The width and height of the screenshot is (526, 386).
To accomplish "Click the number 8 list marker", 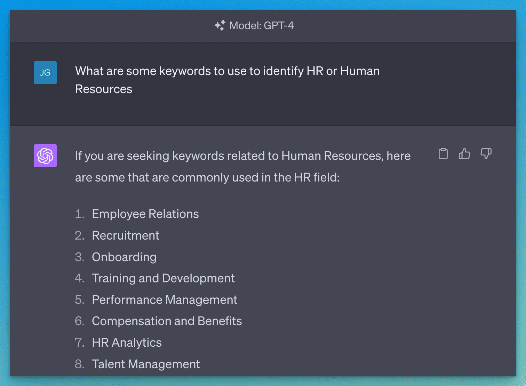I will pos(79,364).
